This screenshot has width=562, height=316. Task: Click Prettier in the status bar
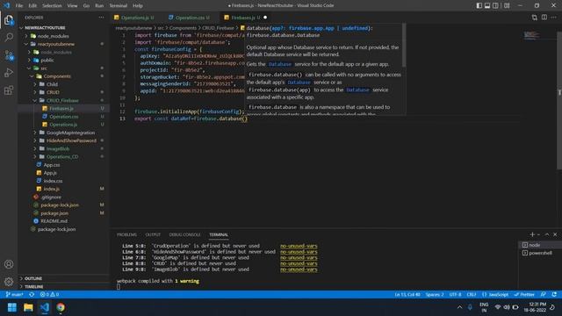524,295
